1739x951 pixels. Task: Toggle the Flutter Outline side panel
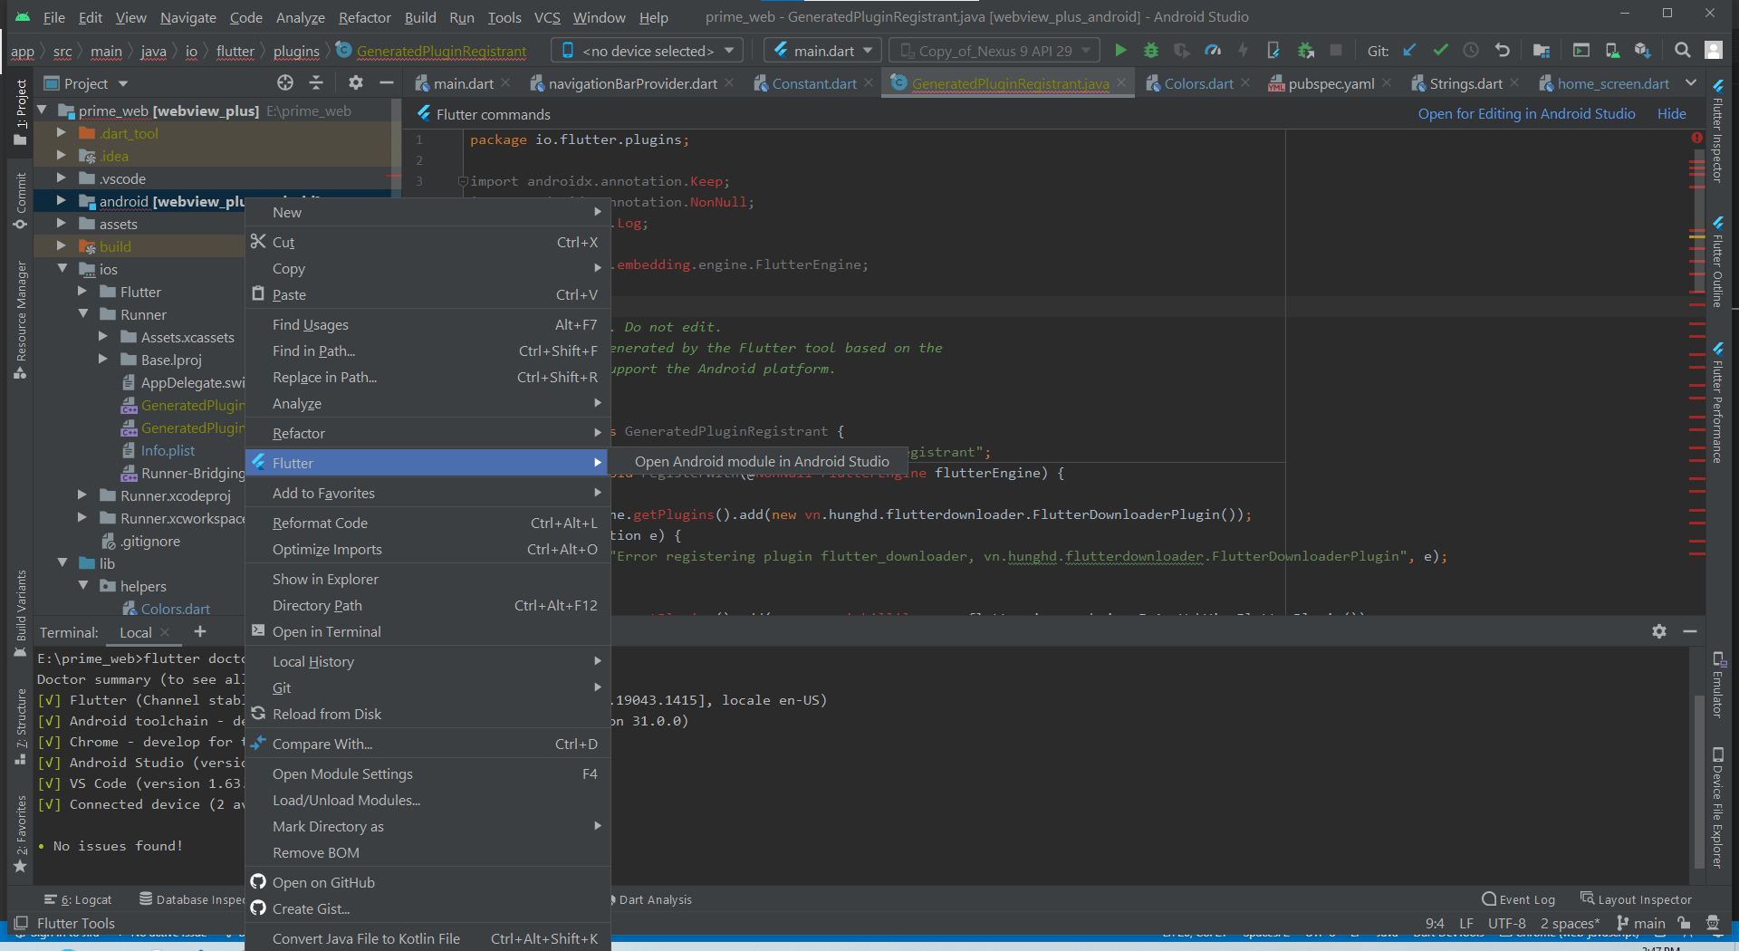point(1717,263)
